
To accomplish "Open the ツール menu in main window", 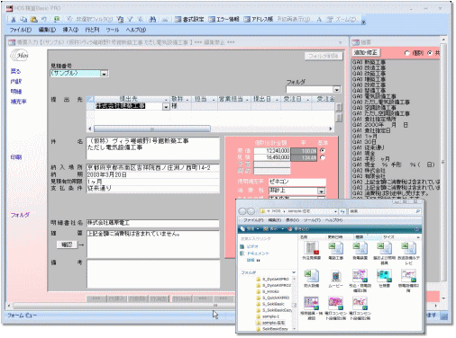I will tap(113, 30).
